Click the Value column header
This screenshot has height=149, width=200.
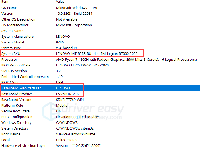pyautogui.click(x=60, y=2)
